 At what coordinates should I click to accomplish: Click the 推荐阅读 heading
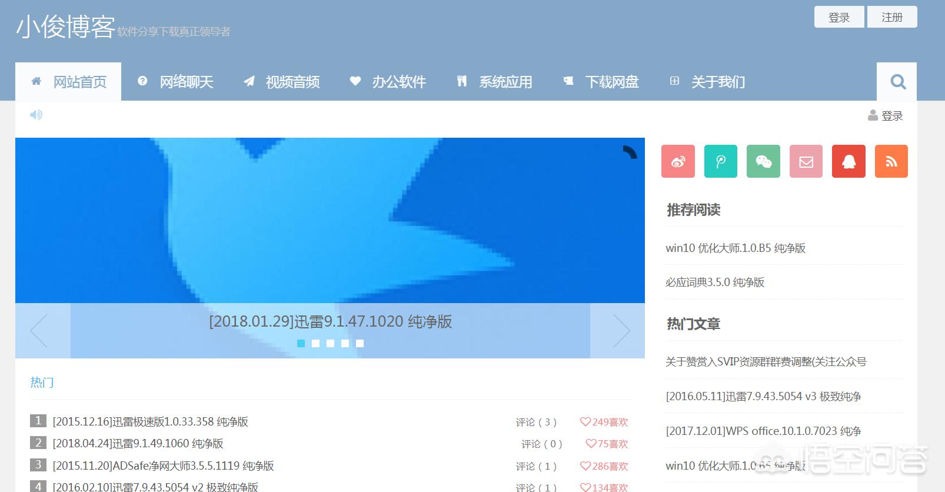[x=693, y=210]
